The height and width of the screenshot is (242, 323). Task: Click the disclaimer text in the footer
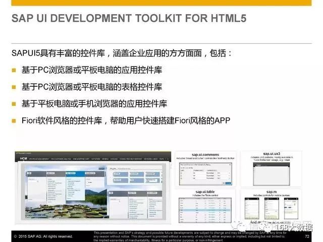click(x=190, y=236)
